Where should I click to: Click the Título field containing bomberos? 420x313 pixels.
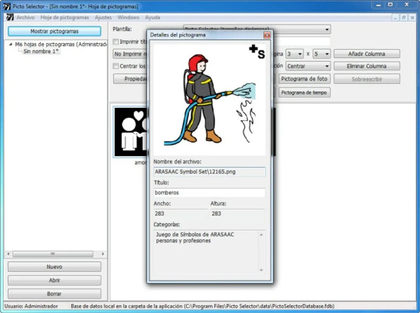[x=210, y=193]
